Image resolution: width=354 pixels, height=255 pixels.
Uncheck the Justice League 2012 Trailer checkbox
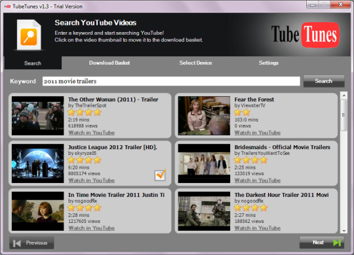click(x=161, y=175)
